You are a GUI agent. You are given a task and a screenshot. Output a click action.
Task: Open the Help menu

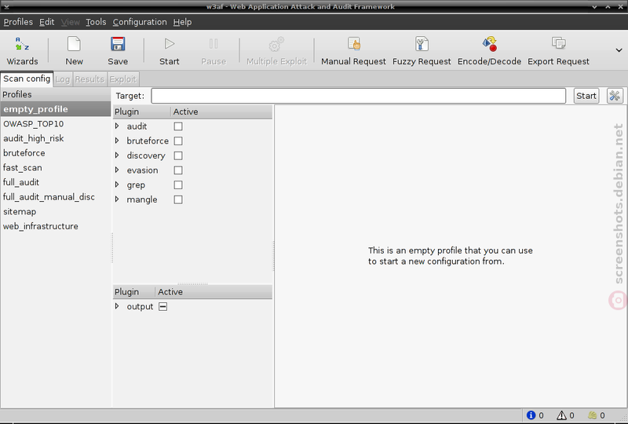coord(182,22)
